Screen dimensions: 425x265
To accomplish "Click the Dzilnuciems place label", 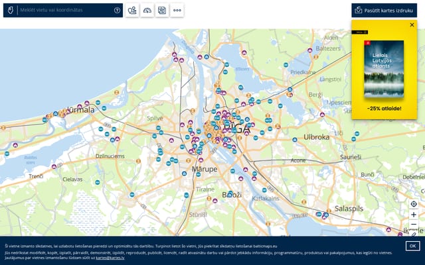I will [x=110, y=156].
